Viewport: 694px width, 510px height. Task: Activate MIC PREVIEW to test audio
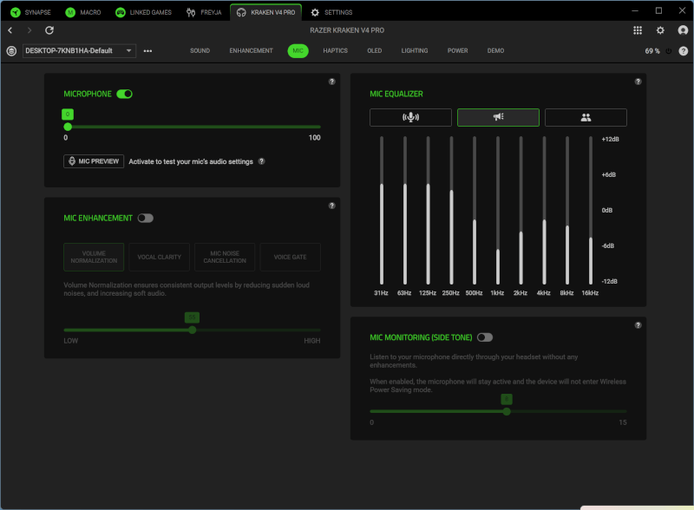[x=93, y=160]
